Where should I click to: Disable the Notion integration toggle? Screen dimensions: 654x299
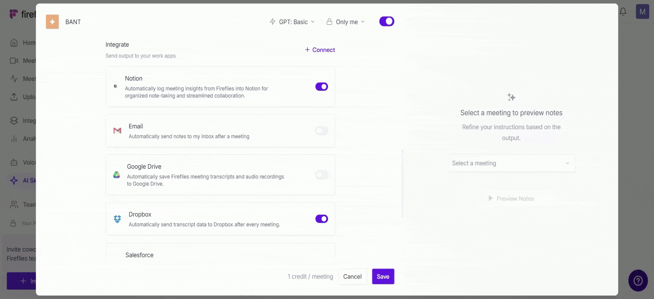[322, 86]
